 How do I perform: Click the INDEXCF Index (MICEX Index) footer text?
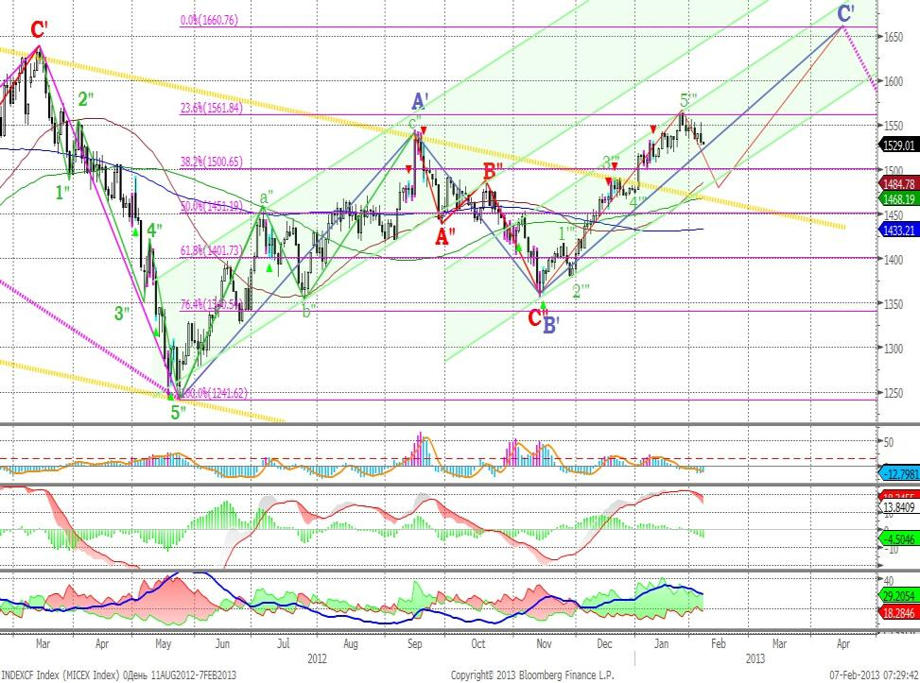[61, 675]
